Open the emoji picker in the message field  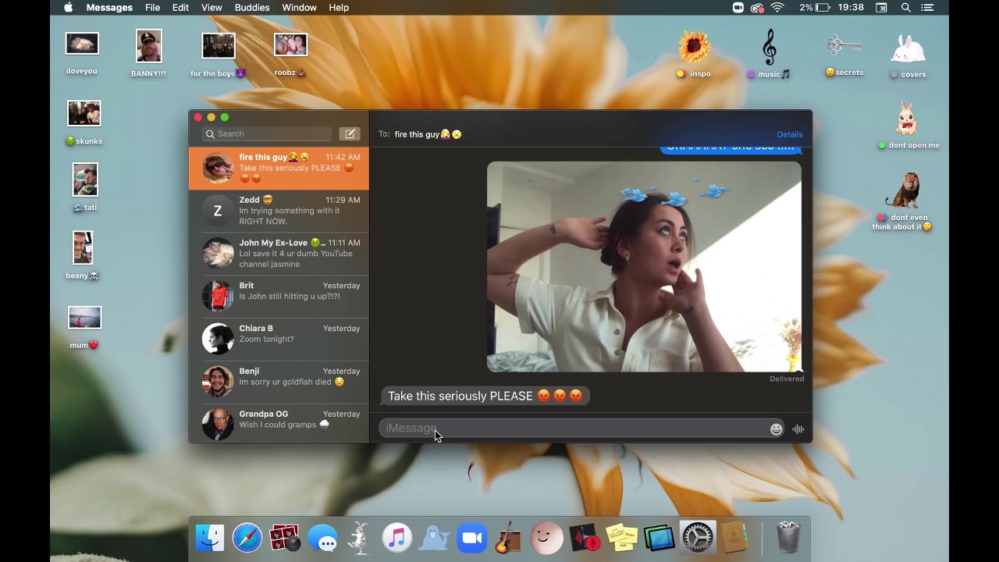(776, 429)
